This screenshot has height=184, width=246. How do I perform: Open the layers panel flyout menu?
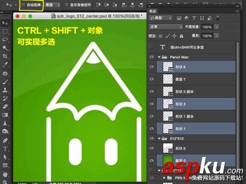tap(237, 11)
